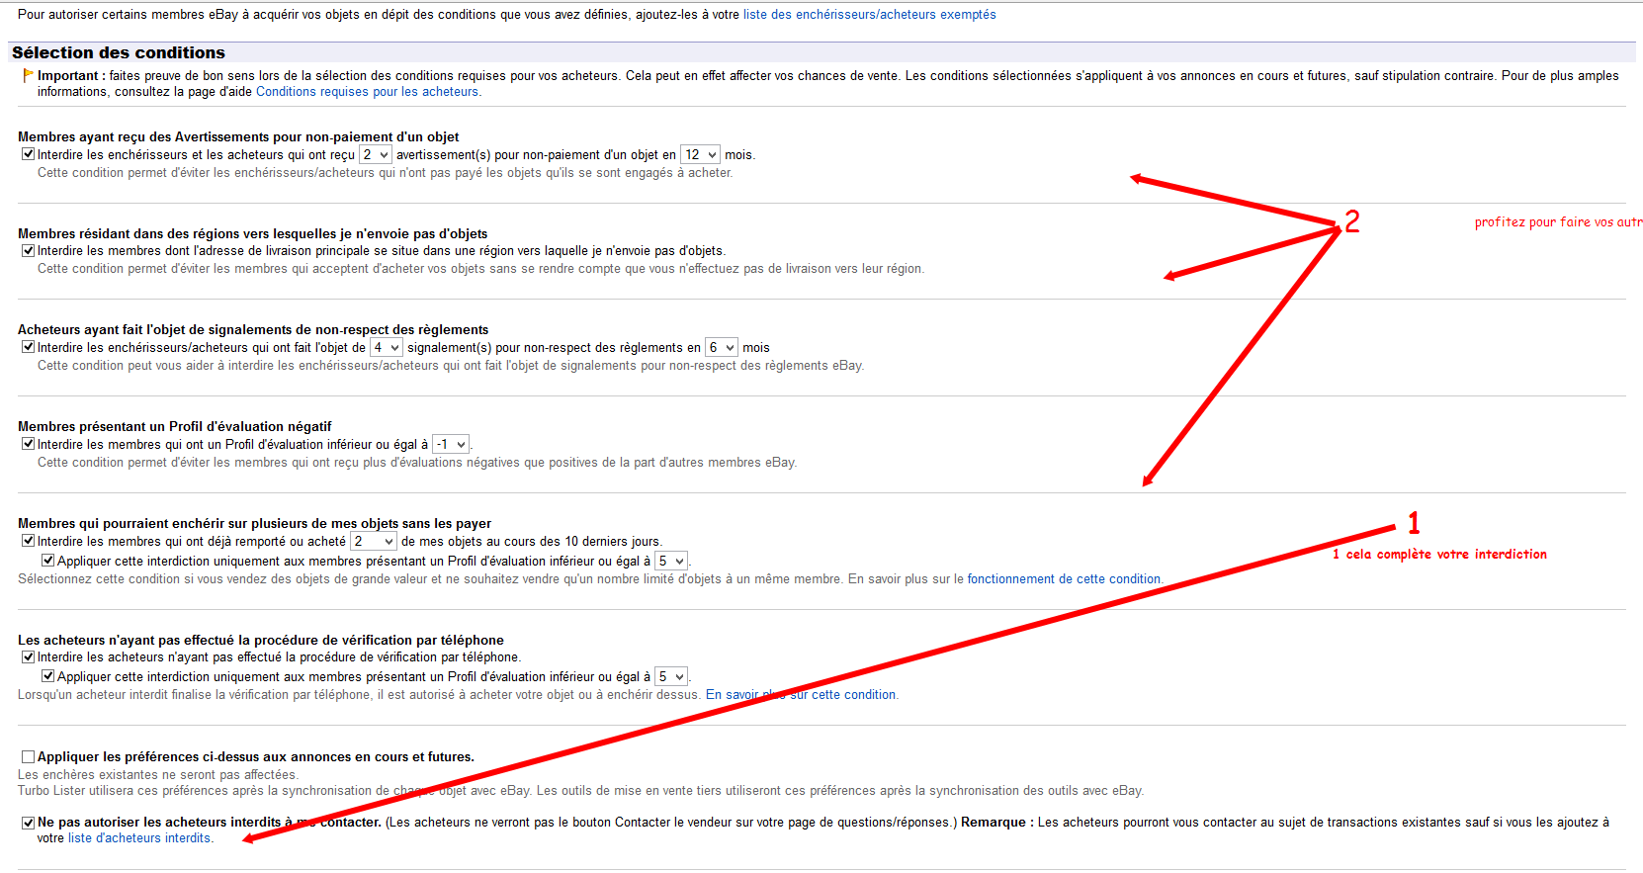
Task: Open the Conditions requises pour les acheteurs help link
Action: [367, 92]
